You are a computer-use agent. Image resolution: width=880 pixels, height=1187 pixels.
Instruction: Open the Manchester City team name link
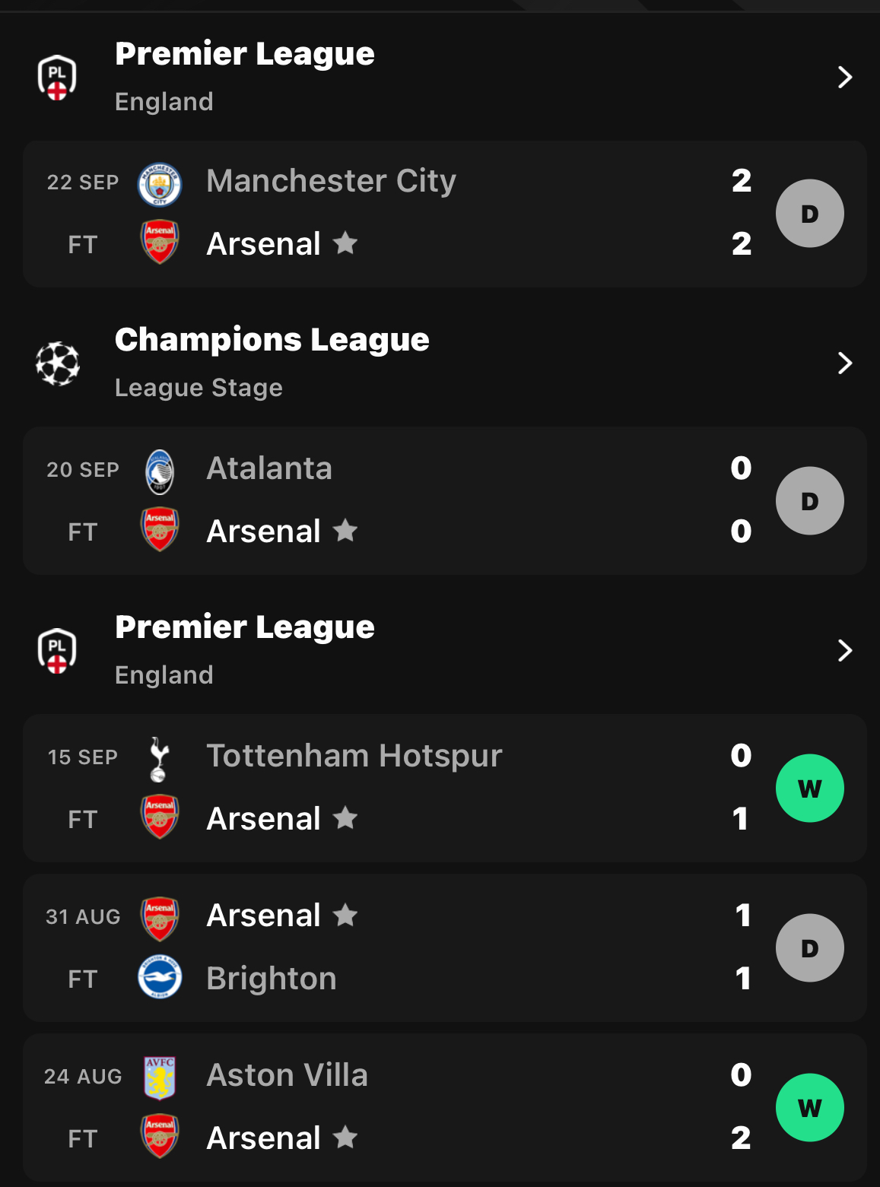332,181
